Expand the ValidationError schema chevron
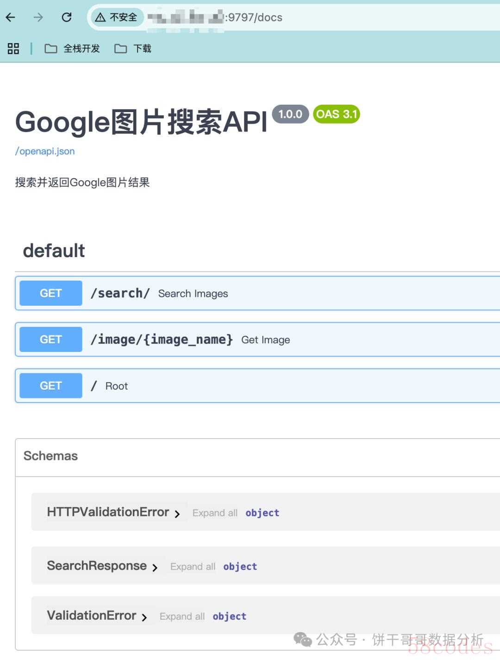Screen dimensions: 500x660 click(144, 617)
